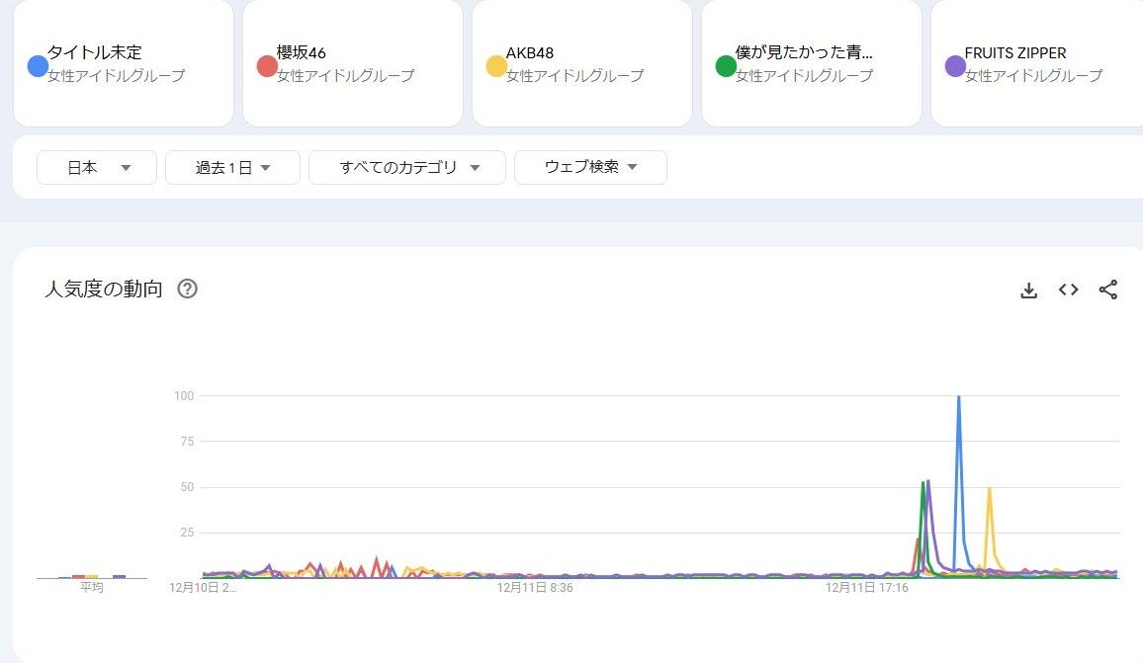Click the yellow AKB48 peak on chart

[x=989, y=489]
